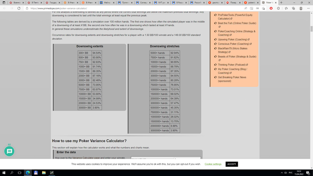The width and height of the screenshot is (313, 176).
Task: Click the user profile avatar
Action: pos(301,8)
